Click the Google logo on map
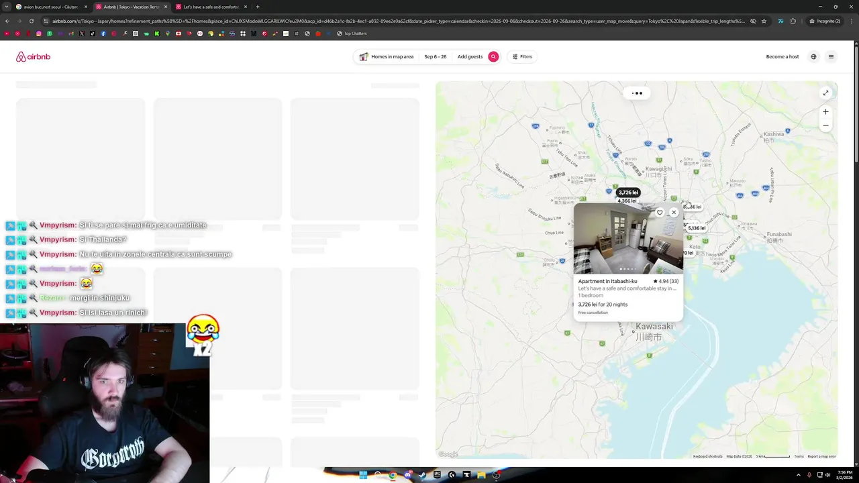 pos(448,454)
